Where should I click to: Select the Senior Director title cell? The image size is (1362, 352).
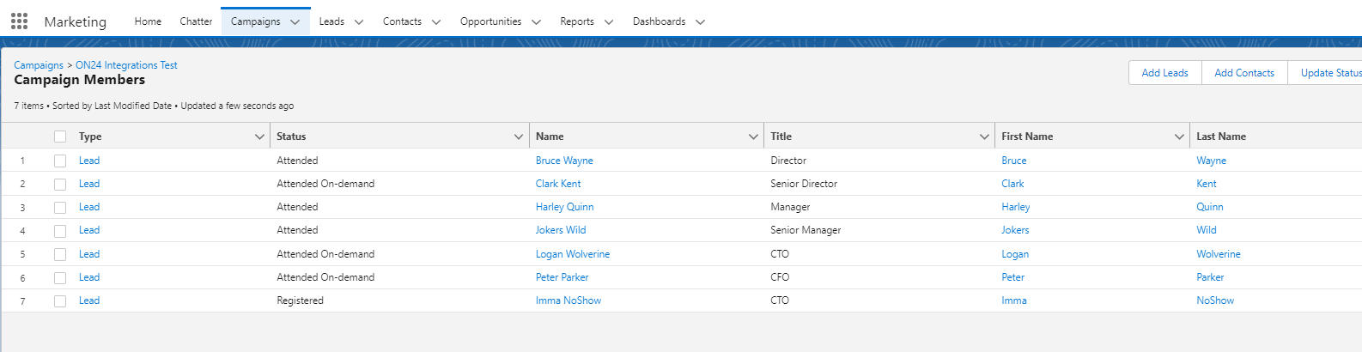(x=804, y=184)
